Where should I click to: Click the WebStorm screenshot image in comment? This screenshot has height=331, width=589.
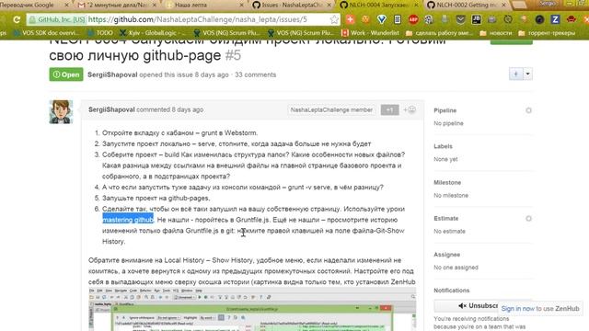(x=252, y=309)
